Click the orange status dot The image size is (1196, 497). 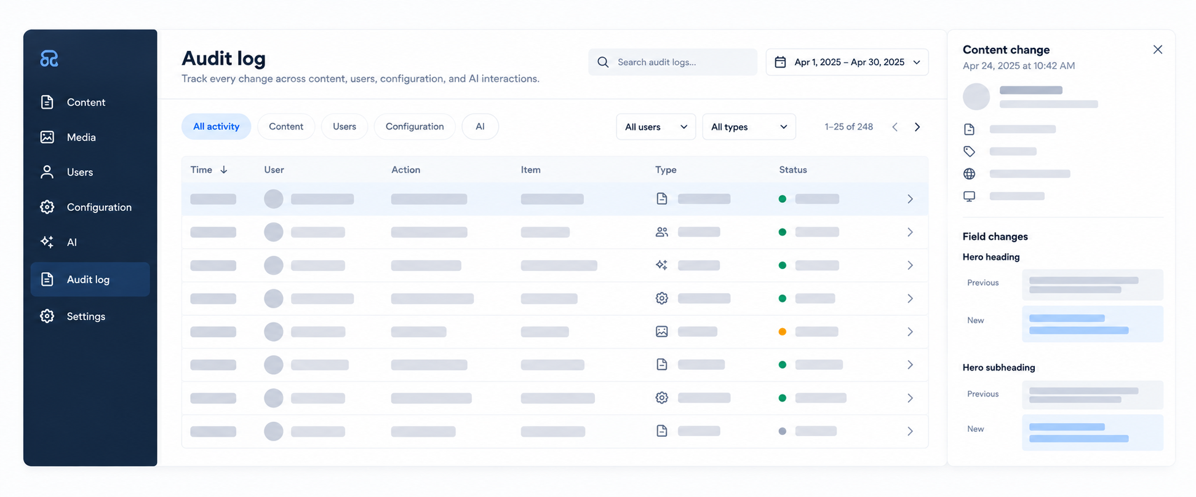(x=782, y=331)
